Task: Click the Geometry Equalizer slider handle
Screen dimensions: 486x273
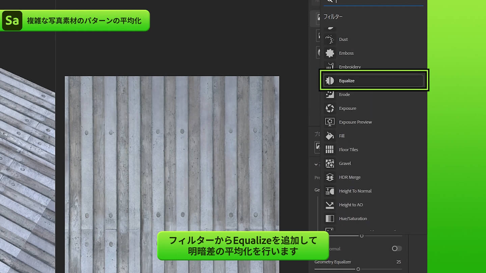Action: click(358, 269)
